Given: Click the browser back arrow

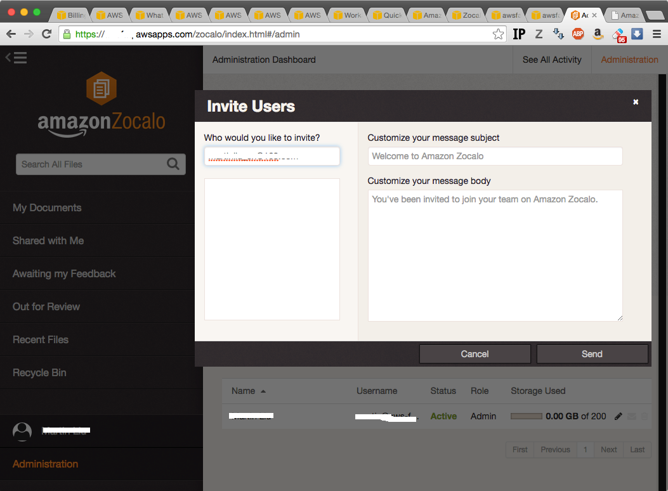Looking at the screenshot, I should 11,34.
